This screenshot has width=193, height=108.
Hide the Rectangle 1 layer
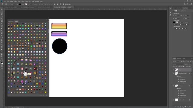[x=174, y=86]
